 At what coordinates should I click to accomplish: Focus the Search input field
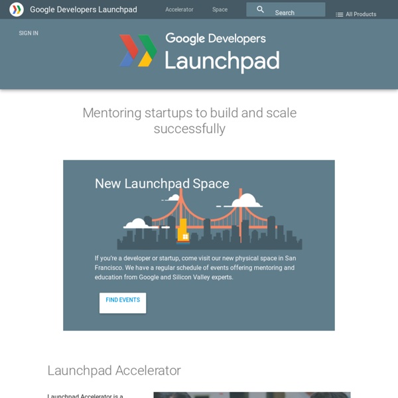286,10
